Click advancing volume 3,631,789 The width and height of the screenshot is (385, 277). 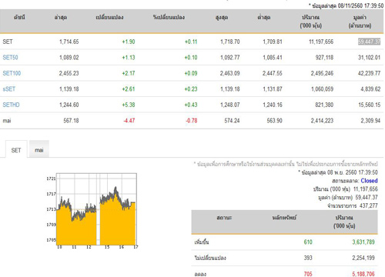(x=363, y=242)
